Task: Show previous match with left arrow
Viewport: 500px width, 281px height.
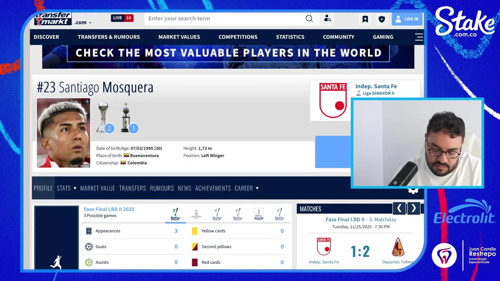Action: point(399,208)
